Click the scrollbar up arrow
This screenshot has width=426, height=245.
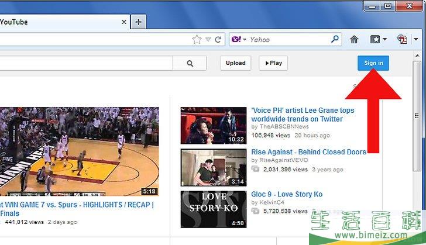417,56
